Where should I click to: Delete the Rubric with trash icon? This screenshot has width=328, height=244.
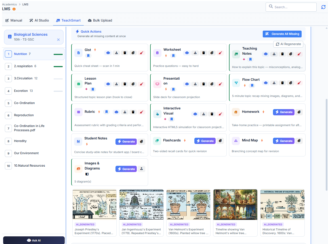point(133,112)
